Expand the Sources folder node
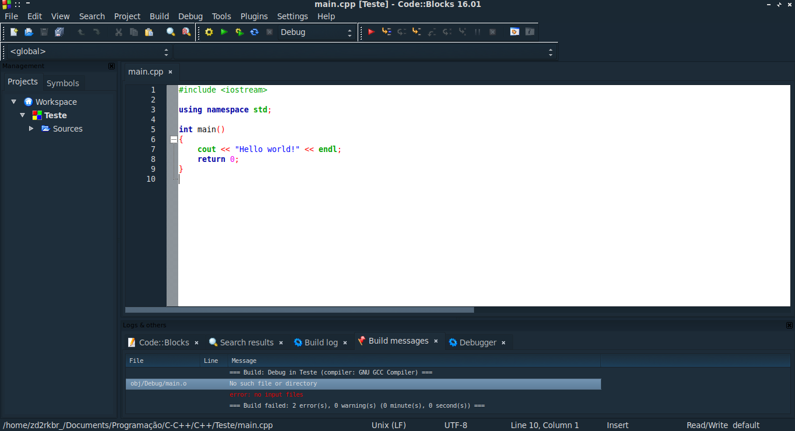 [x=31, y=129]
